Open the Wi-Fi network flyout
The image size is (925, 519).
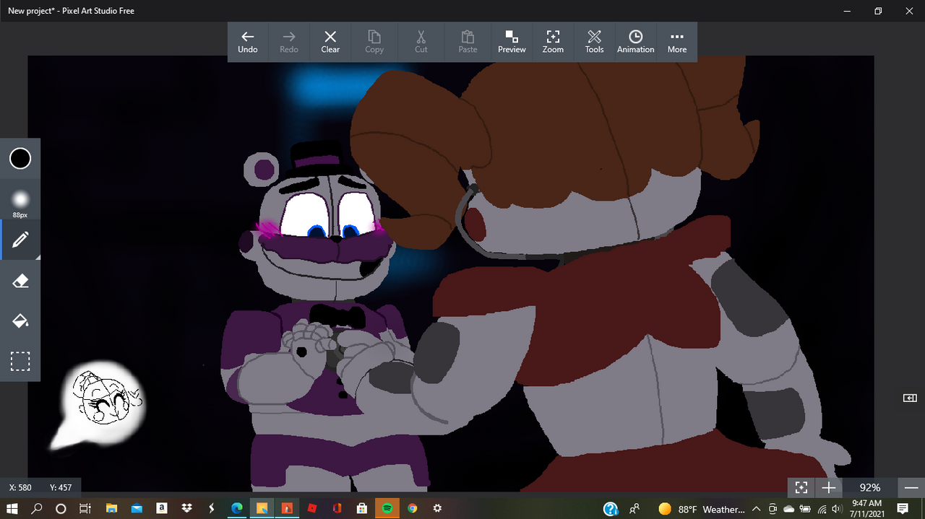pyautogui.click(x=822, y=509)
